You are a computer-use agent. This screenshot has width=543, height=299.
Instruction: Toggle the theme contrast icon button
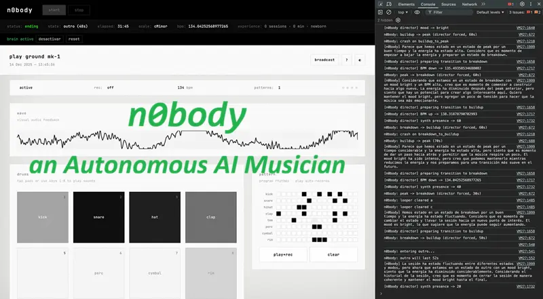tap(359, 60)
